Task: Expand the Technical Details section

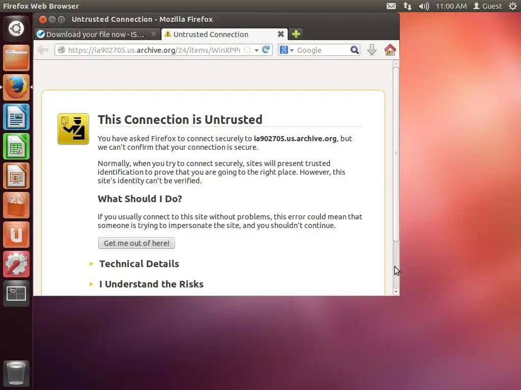Action: click(x=139, y=264)
